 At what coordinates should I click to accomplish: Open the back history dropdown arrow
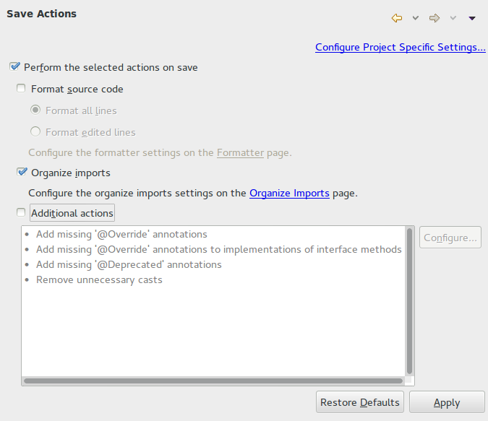point(415,18)
